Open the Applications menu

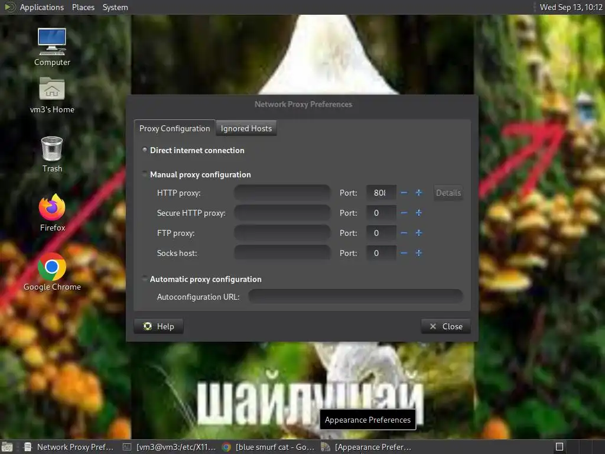[x=42, y=7]
